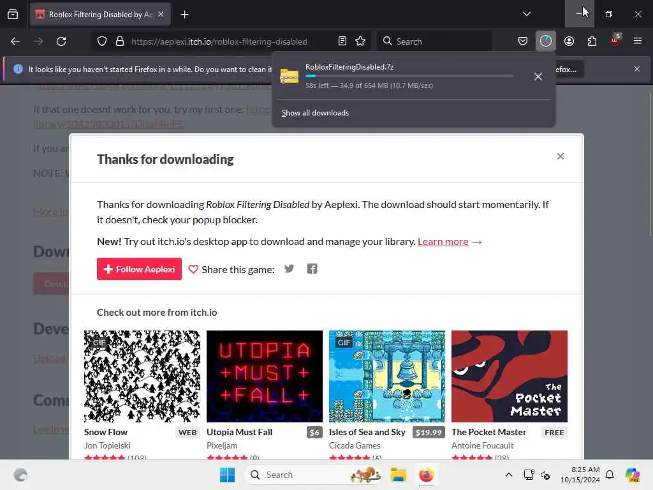The height and width of the screenshot is (490, 653).
Task: Open the Utopia Must Fall thumbnail
Action: tap(265, 376)
